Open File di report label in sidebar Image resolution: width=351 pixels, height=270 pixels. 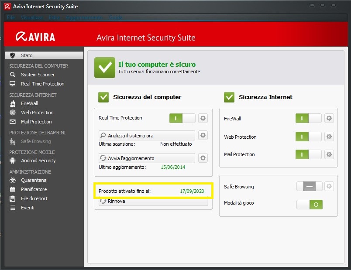[34, 198]
